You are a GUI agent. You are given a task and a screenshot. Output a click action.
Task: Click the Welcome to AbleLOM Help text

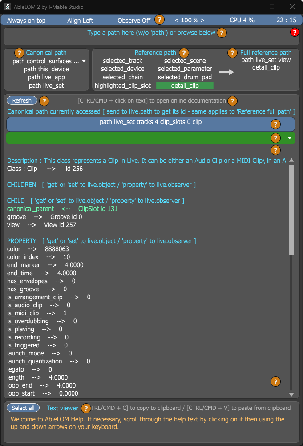click(148, 423)
